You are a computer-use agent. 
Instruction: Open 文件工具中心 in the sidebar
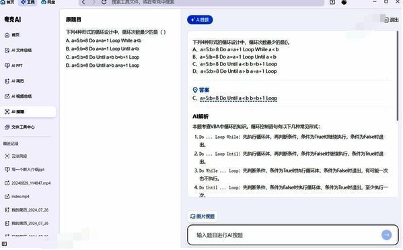click(28, 127)
